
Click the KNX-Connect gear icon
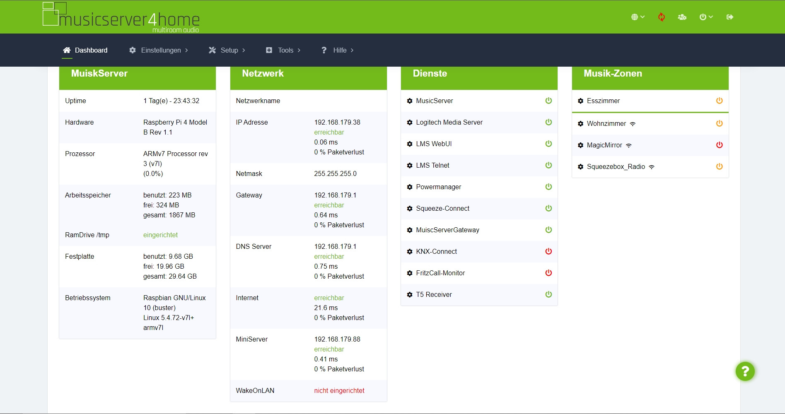click(x=410, y=252)
